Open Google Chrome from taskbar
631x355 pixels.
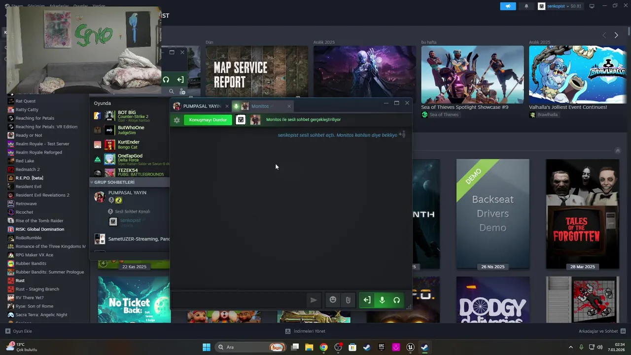pos(323,347)
